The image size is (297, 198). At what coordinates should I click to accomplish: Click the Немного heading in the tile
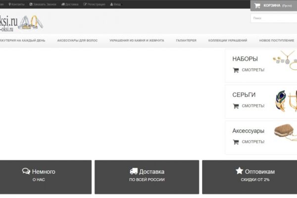click(44, 172)
